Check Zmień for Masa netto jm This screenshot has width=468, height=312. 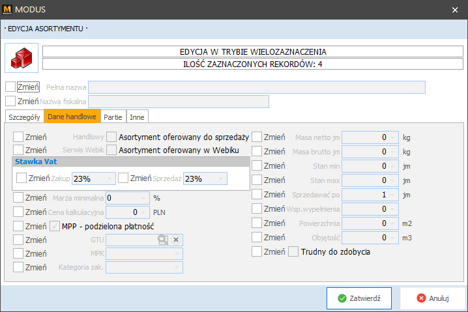(x=257, y=137)
